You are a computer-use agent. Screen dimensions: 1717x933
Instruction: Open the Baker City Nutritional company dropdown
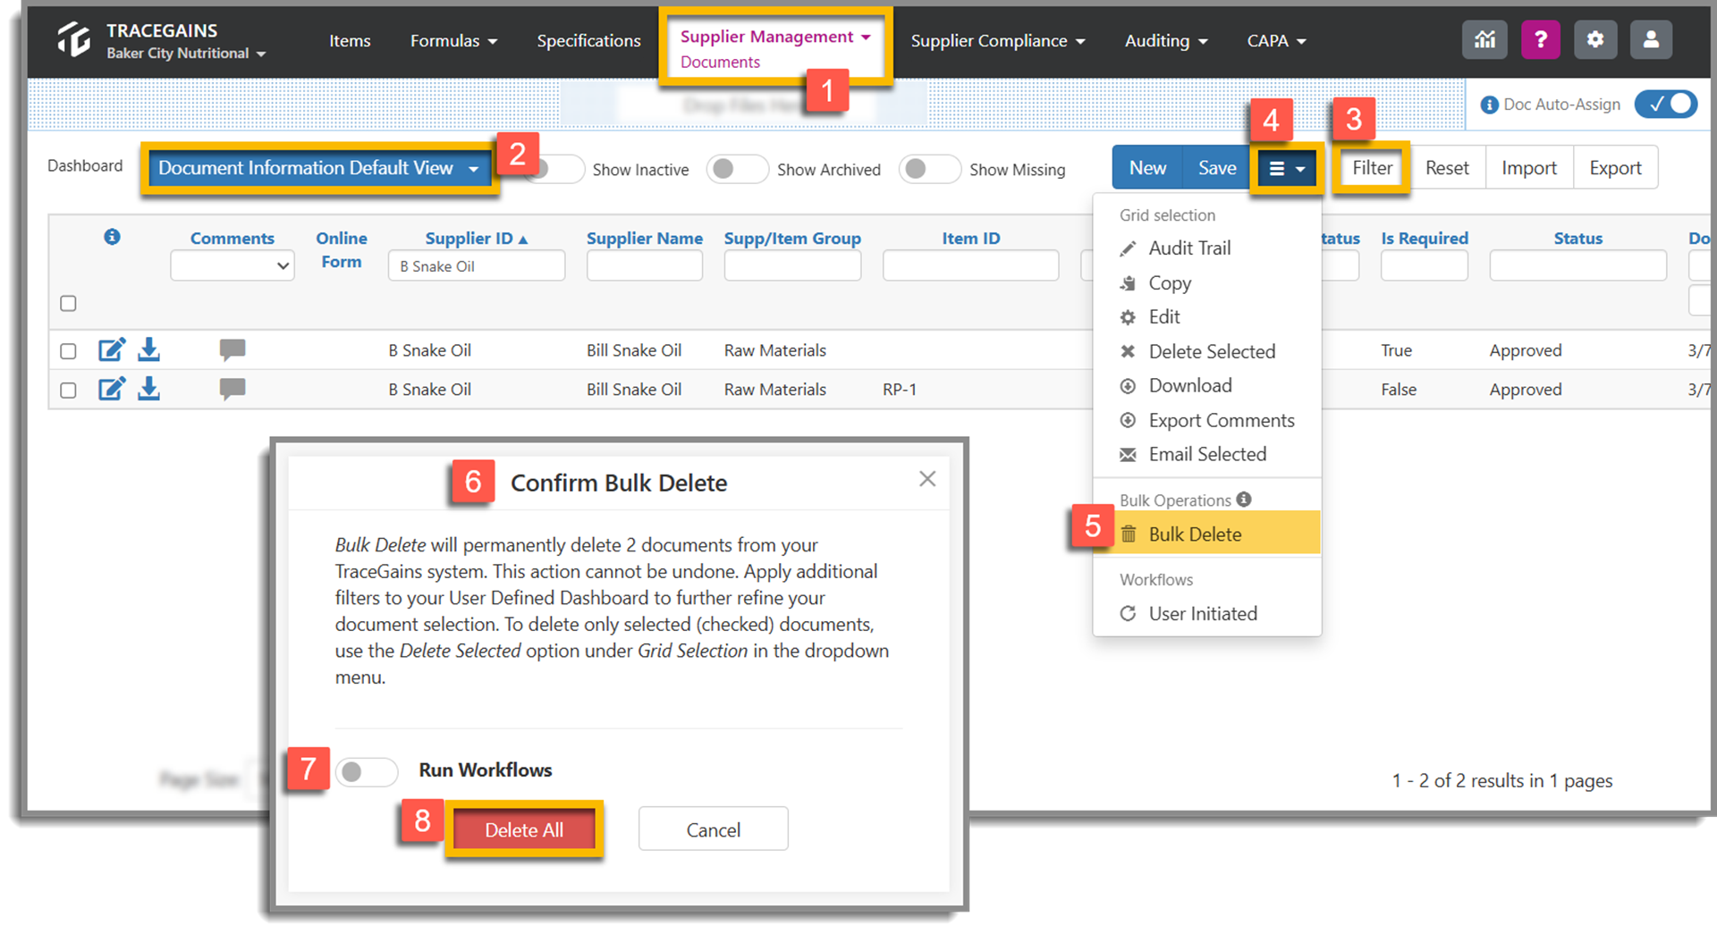click(x=186, y=54)
